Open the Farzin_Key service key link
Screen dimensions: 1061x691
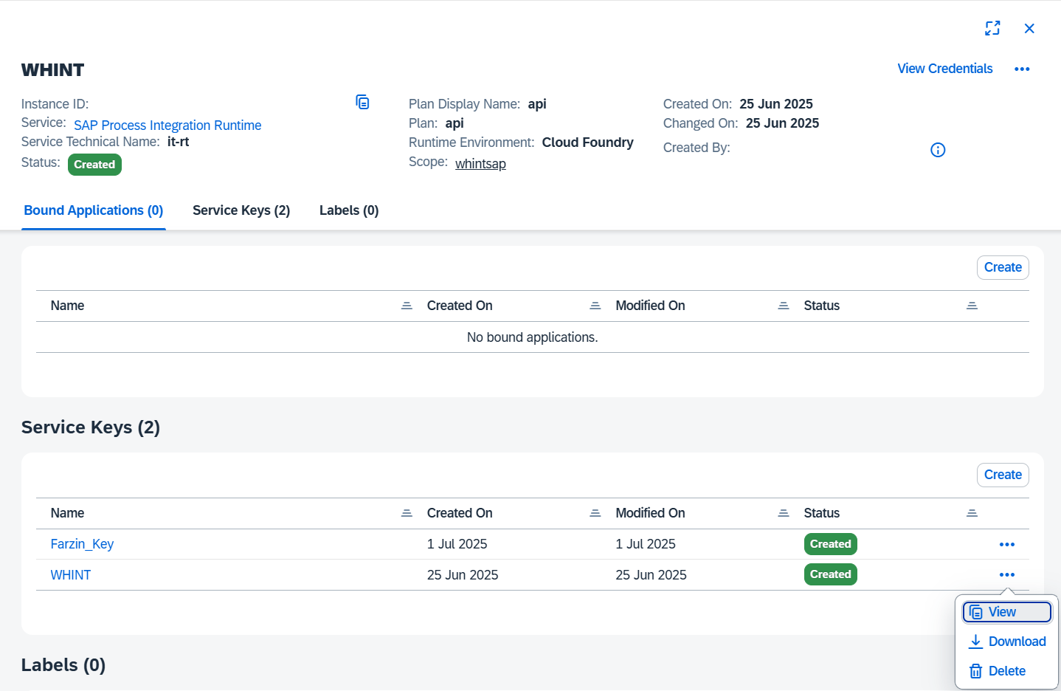coord(82,544)
